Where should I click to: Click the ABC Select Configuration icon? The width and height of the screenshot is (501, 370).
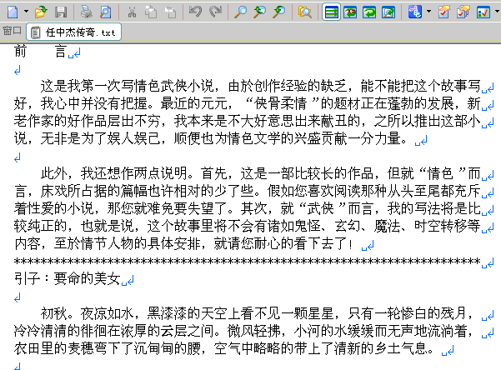[x=415, y=12]
